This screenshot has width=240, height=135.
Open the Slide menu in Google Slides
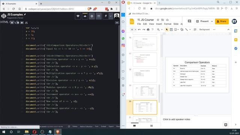coord(176,24)
